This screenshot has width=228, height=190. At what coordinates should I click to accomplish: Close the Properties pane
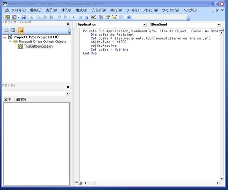68,87
